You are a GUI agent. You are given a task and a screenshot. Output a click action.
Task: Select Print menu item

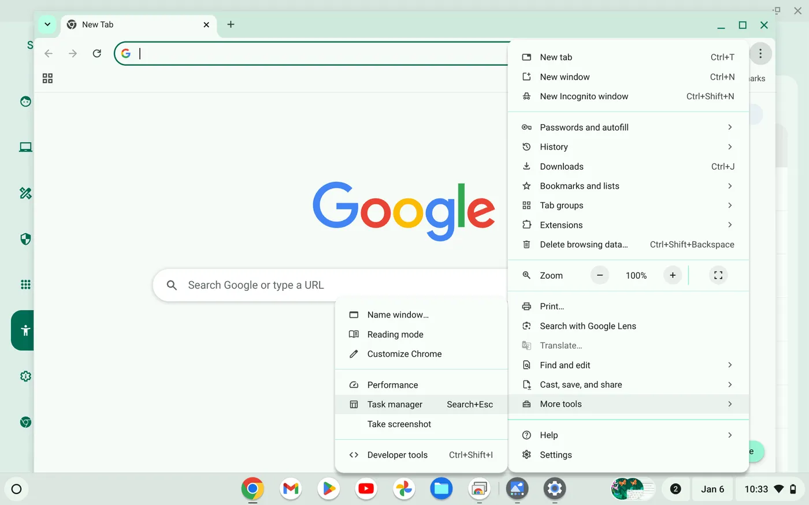628,306
